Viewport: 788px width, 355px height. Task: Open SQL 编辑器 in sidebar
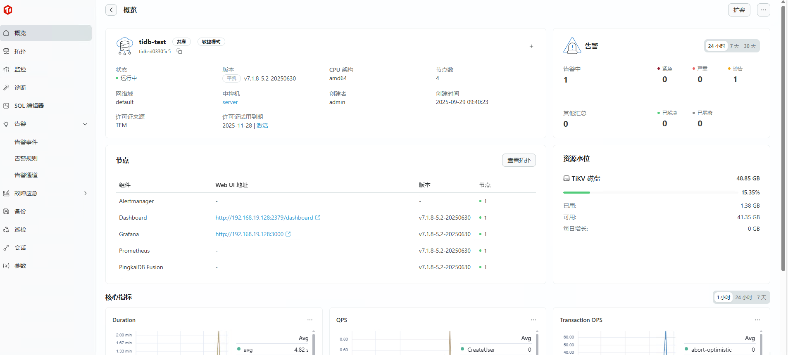click(x=29, y=106)
